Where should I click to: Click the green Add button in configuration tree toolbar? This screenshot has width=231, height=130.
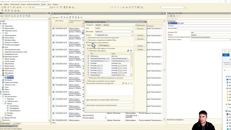tap(6, 16)
